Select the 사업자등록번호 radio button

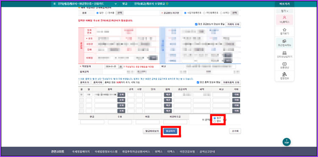point(185,13)
